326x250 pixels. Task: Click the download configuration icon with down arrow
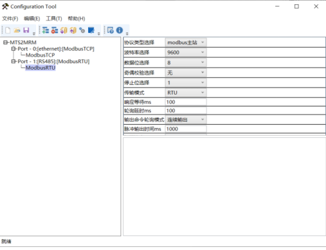(64, 30)
